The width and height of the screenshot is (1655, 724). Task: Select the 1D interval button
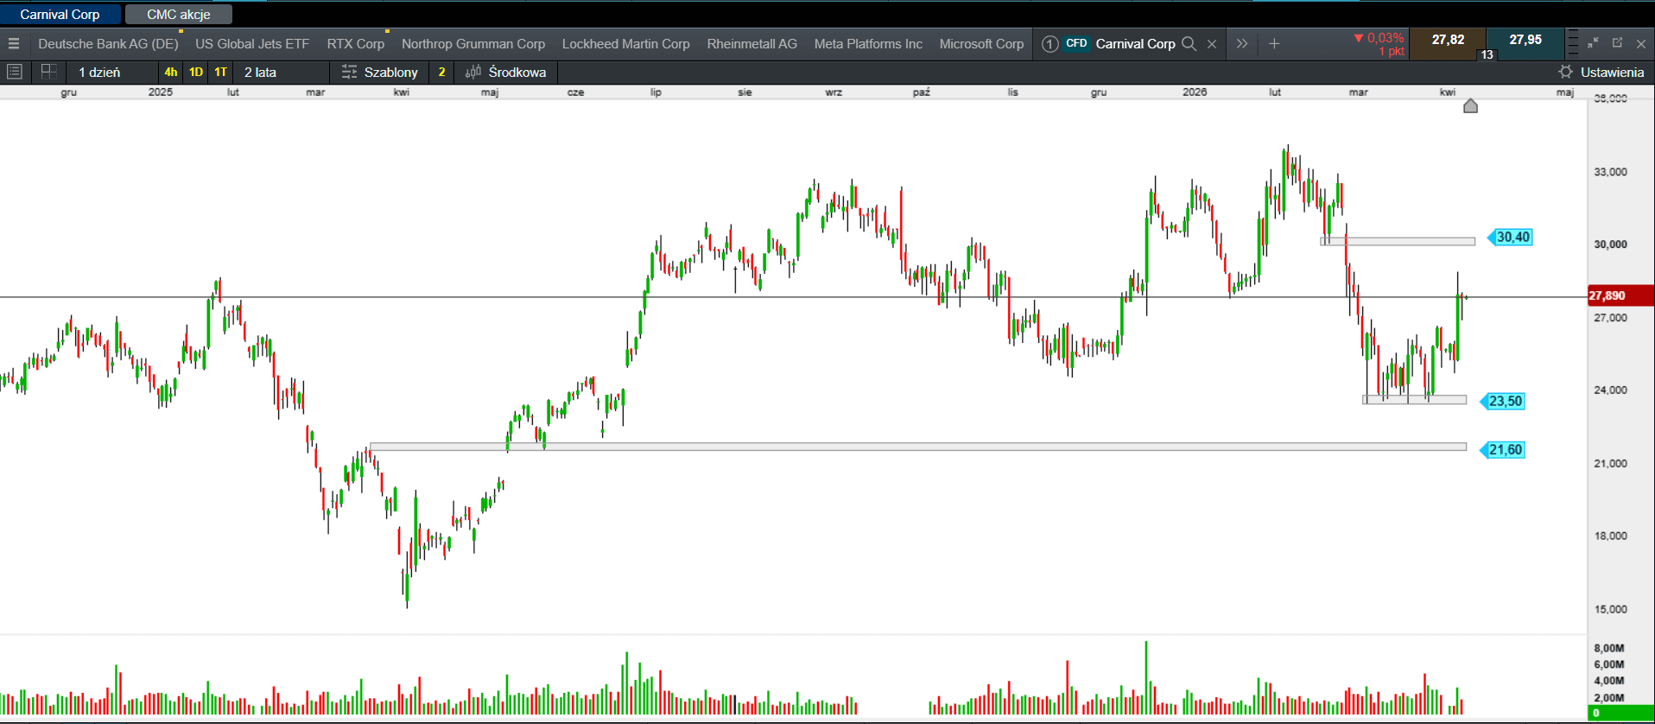coord(196,72)
